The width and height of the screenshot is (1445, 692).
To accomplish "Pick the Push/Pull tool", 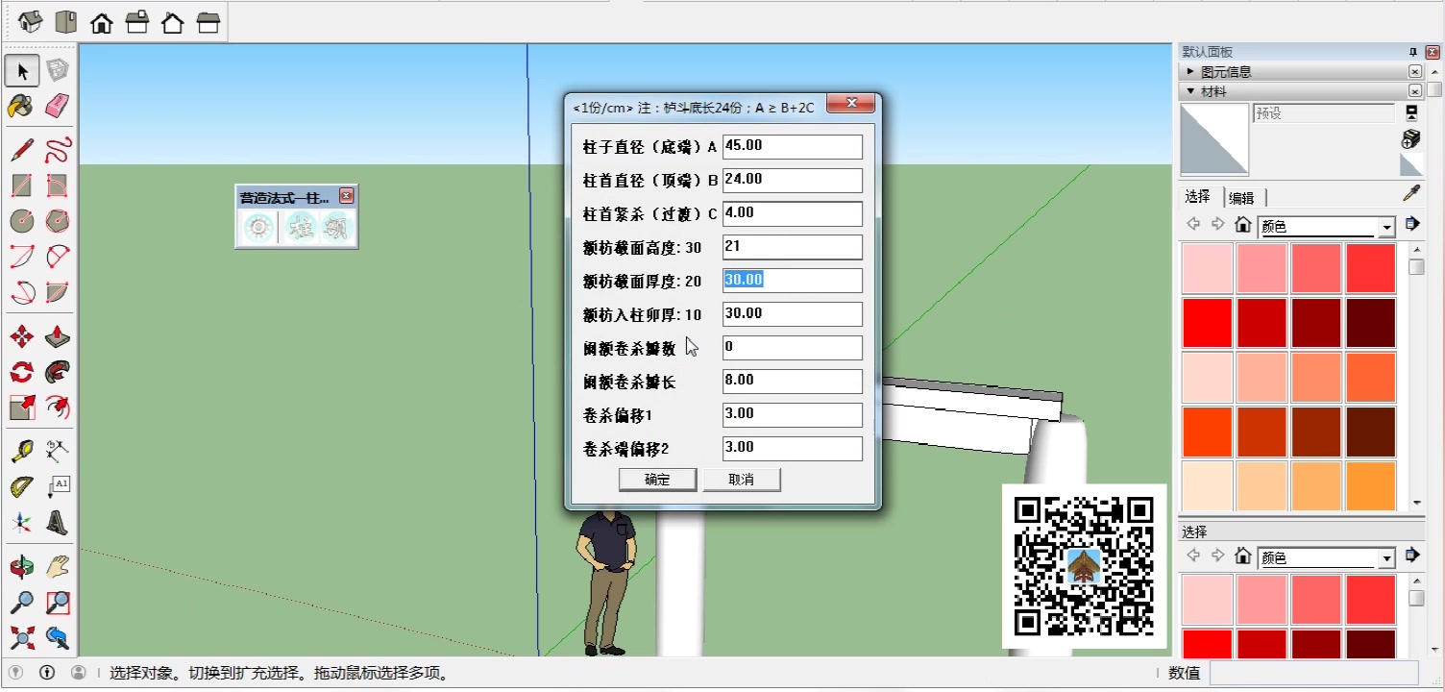I will [58, 336].
